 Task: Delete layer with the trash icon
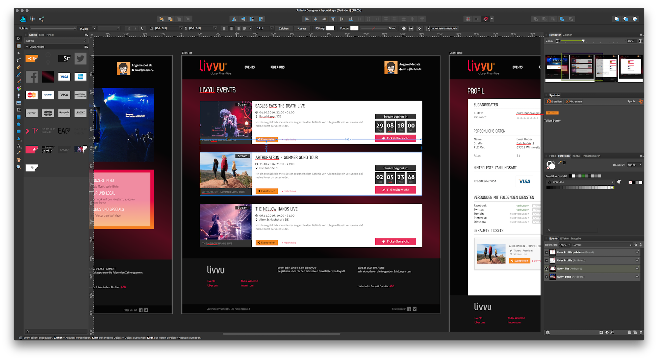(x=641, y=332)
